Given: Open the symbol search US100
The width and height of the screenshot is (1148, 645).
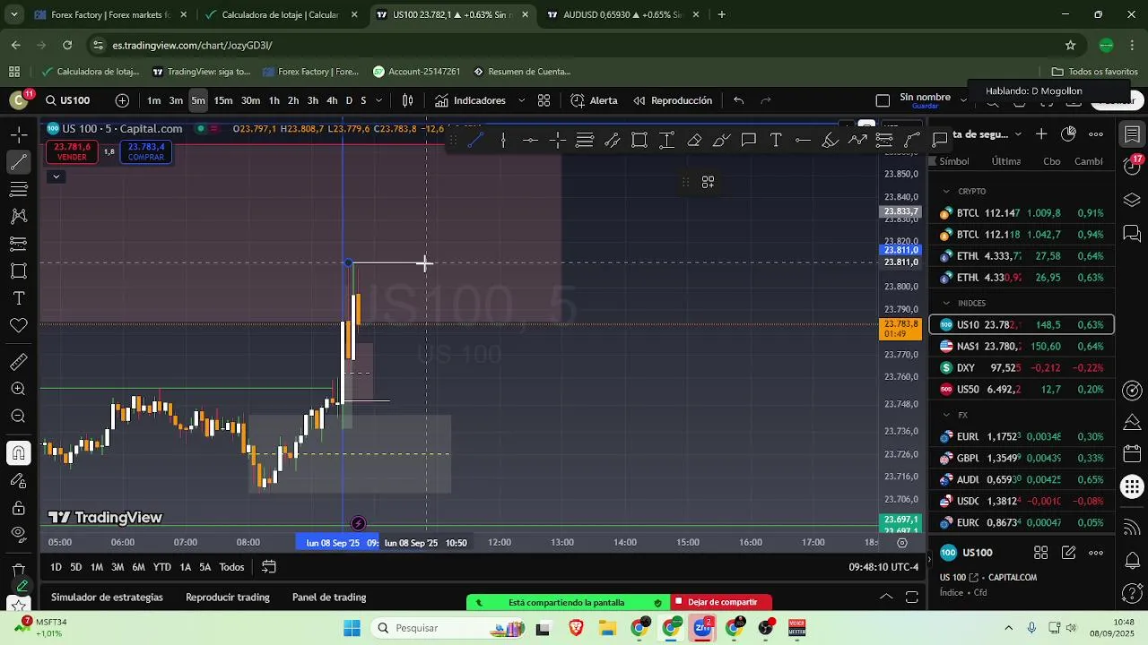Looking at the screenshot, I should 68,100.
